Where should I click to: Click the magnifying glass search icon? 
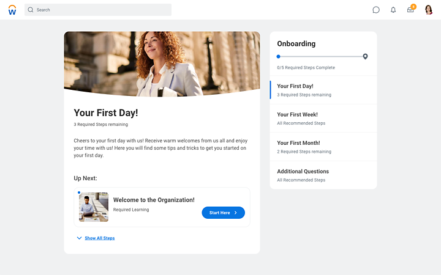coord(31,10)
